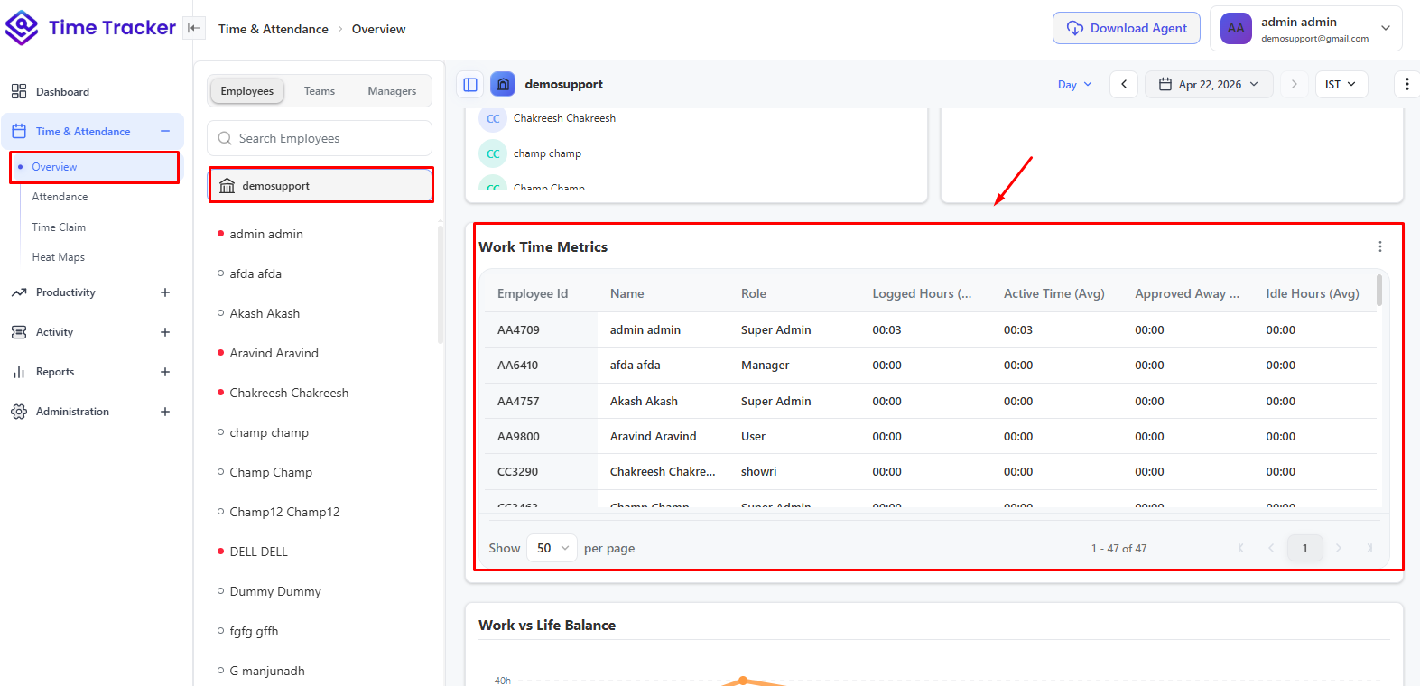Click the Time Tracker logo icon
This screenshot has height=686, width=1420.
pyautogui.click(x=22, y=28)
